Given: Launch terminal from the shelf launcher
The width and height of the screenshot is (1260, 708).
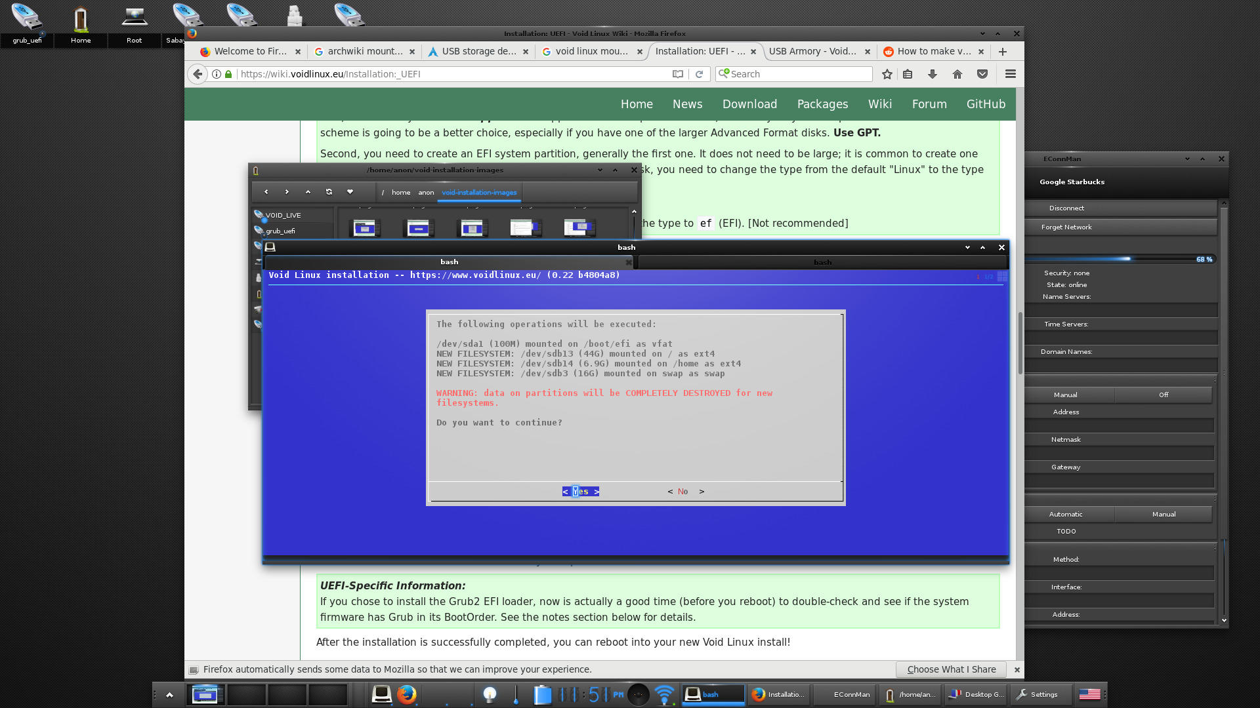Looking at the screenshot, I should (381, 694).
